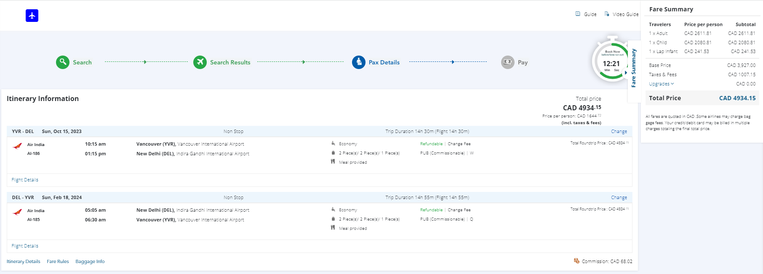Change the DEL - YVR return flight
The width and height of the screenshot is (763, 274).
click(x=619, y=197)
